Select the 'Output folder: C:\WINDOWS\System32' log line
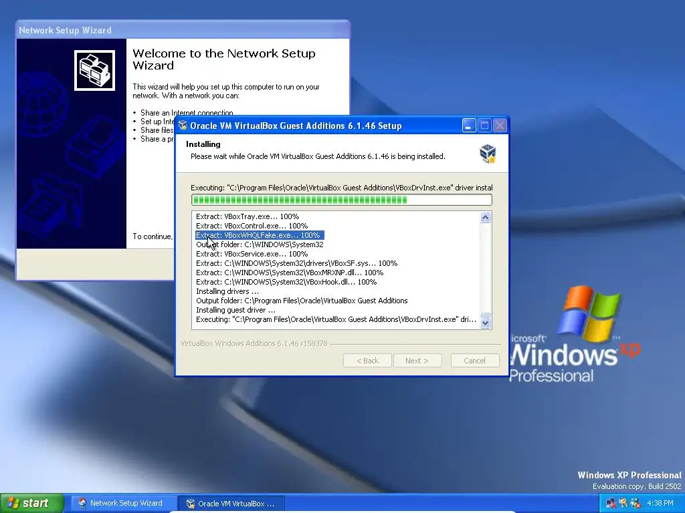The height and width of the screenshot is (513, 685). click(260, 244)
